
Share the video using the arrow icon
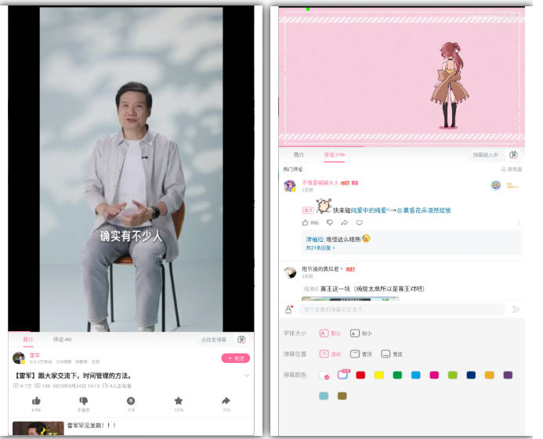click(226, 401)
